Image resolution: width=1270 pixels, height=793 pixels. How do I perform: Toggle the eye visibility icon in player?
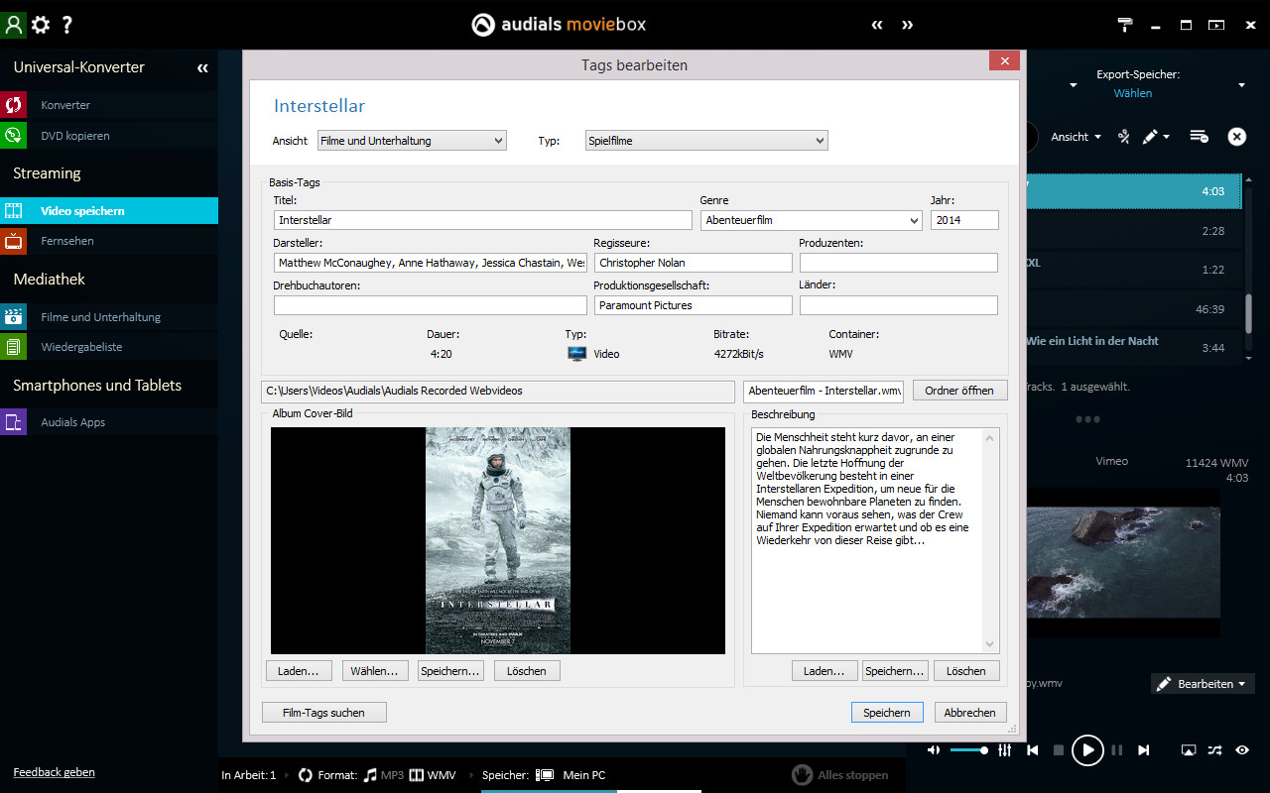click(x=1242, y=750)
